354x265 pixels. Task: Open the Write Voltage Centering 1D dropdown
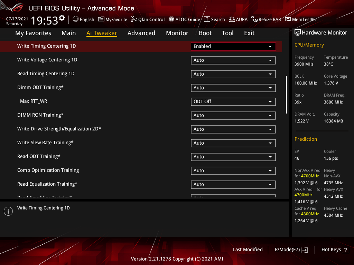click(x=233, y=60)
